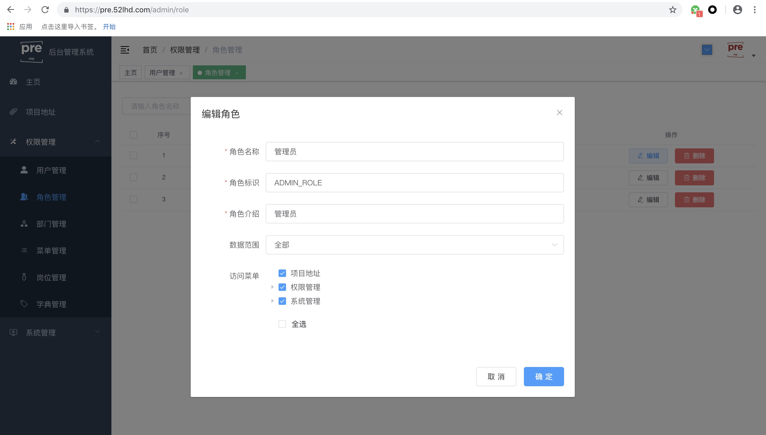Click the 用户管理 person icon
The height and width of the screenshot is (435, 766).
pyautogui.click(x=24, y=170)
